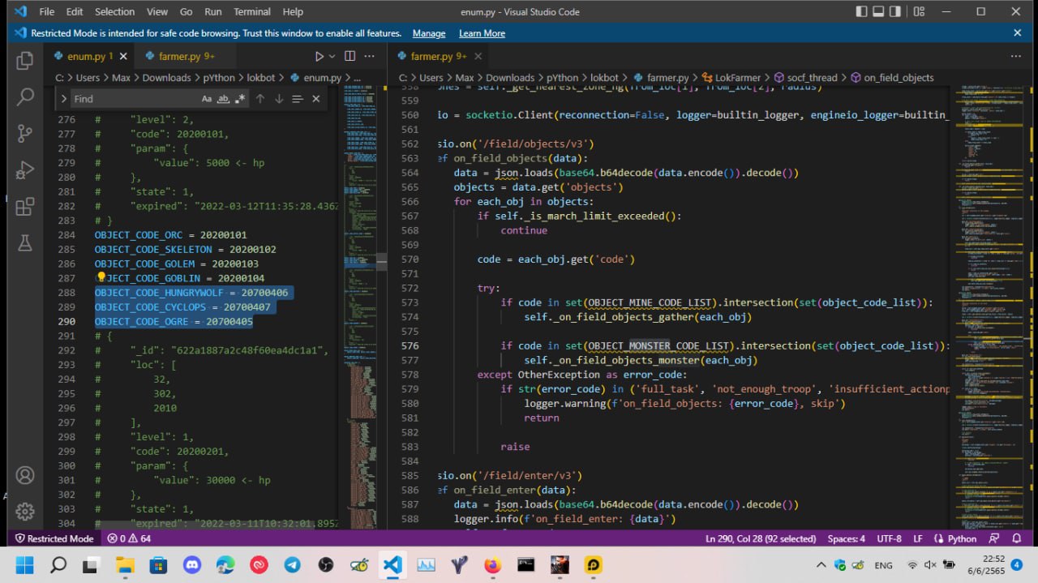Open the Run and Debug view
This screenshot has height=583, width=1038.
25,170
